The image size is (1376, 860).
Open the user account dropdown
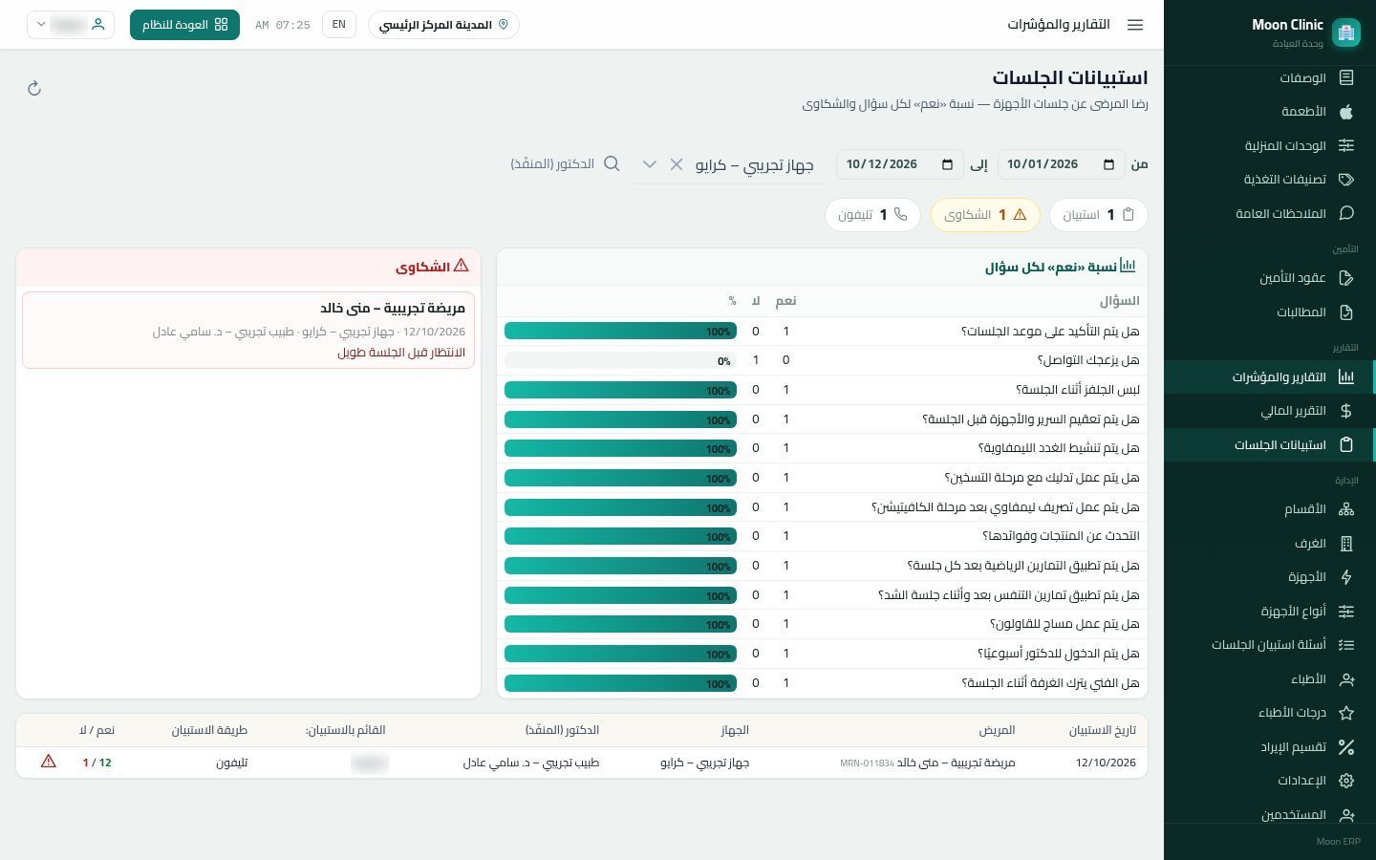[x=71, y=25]
